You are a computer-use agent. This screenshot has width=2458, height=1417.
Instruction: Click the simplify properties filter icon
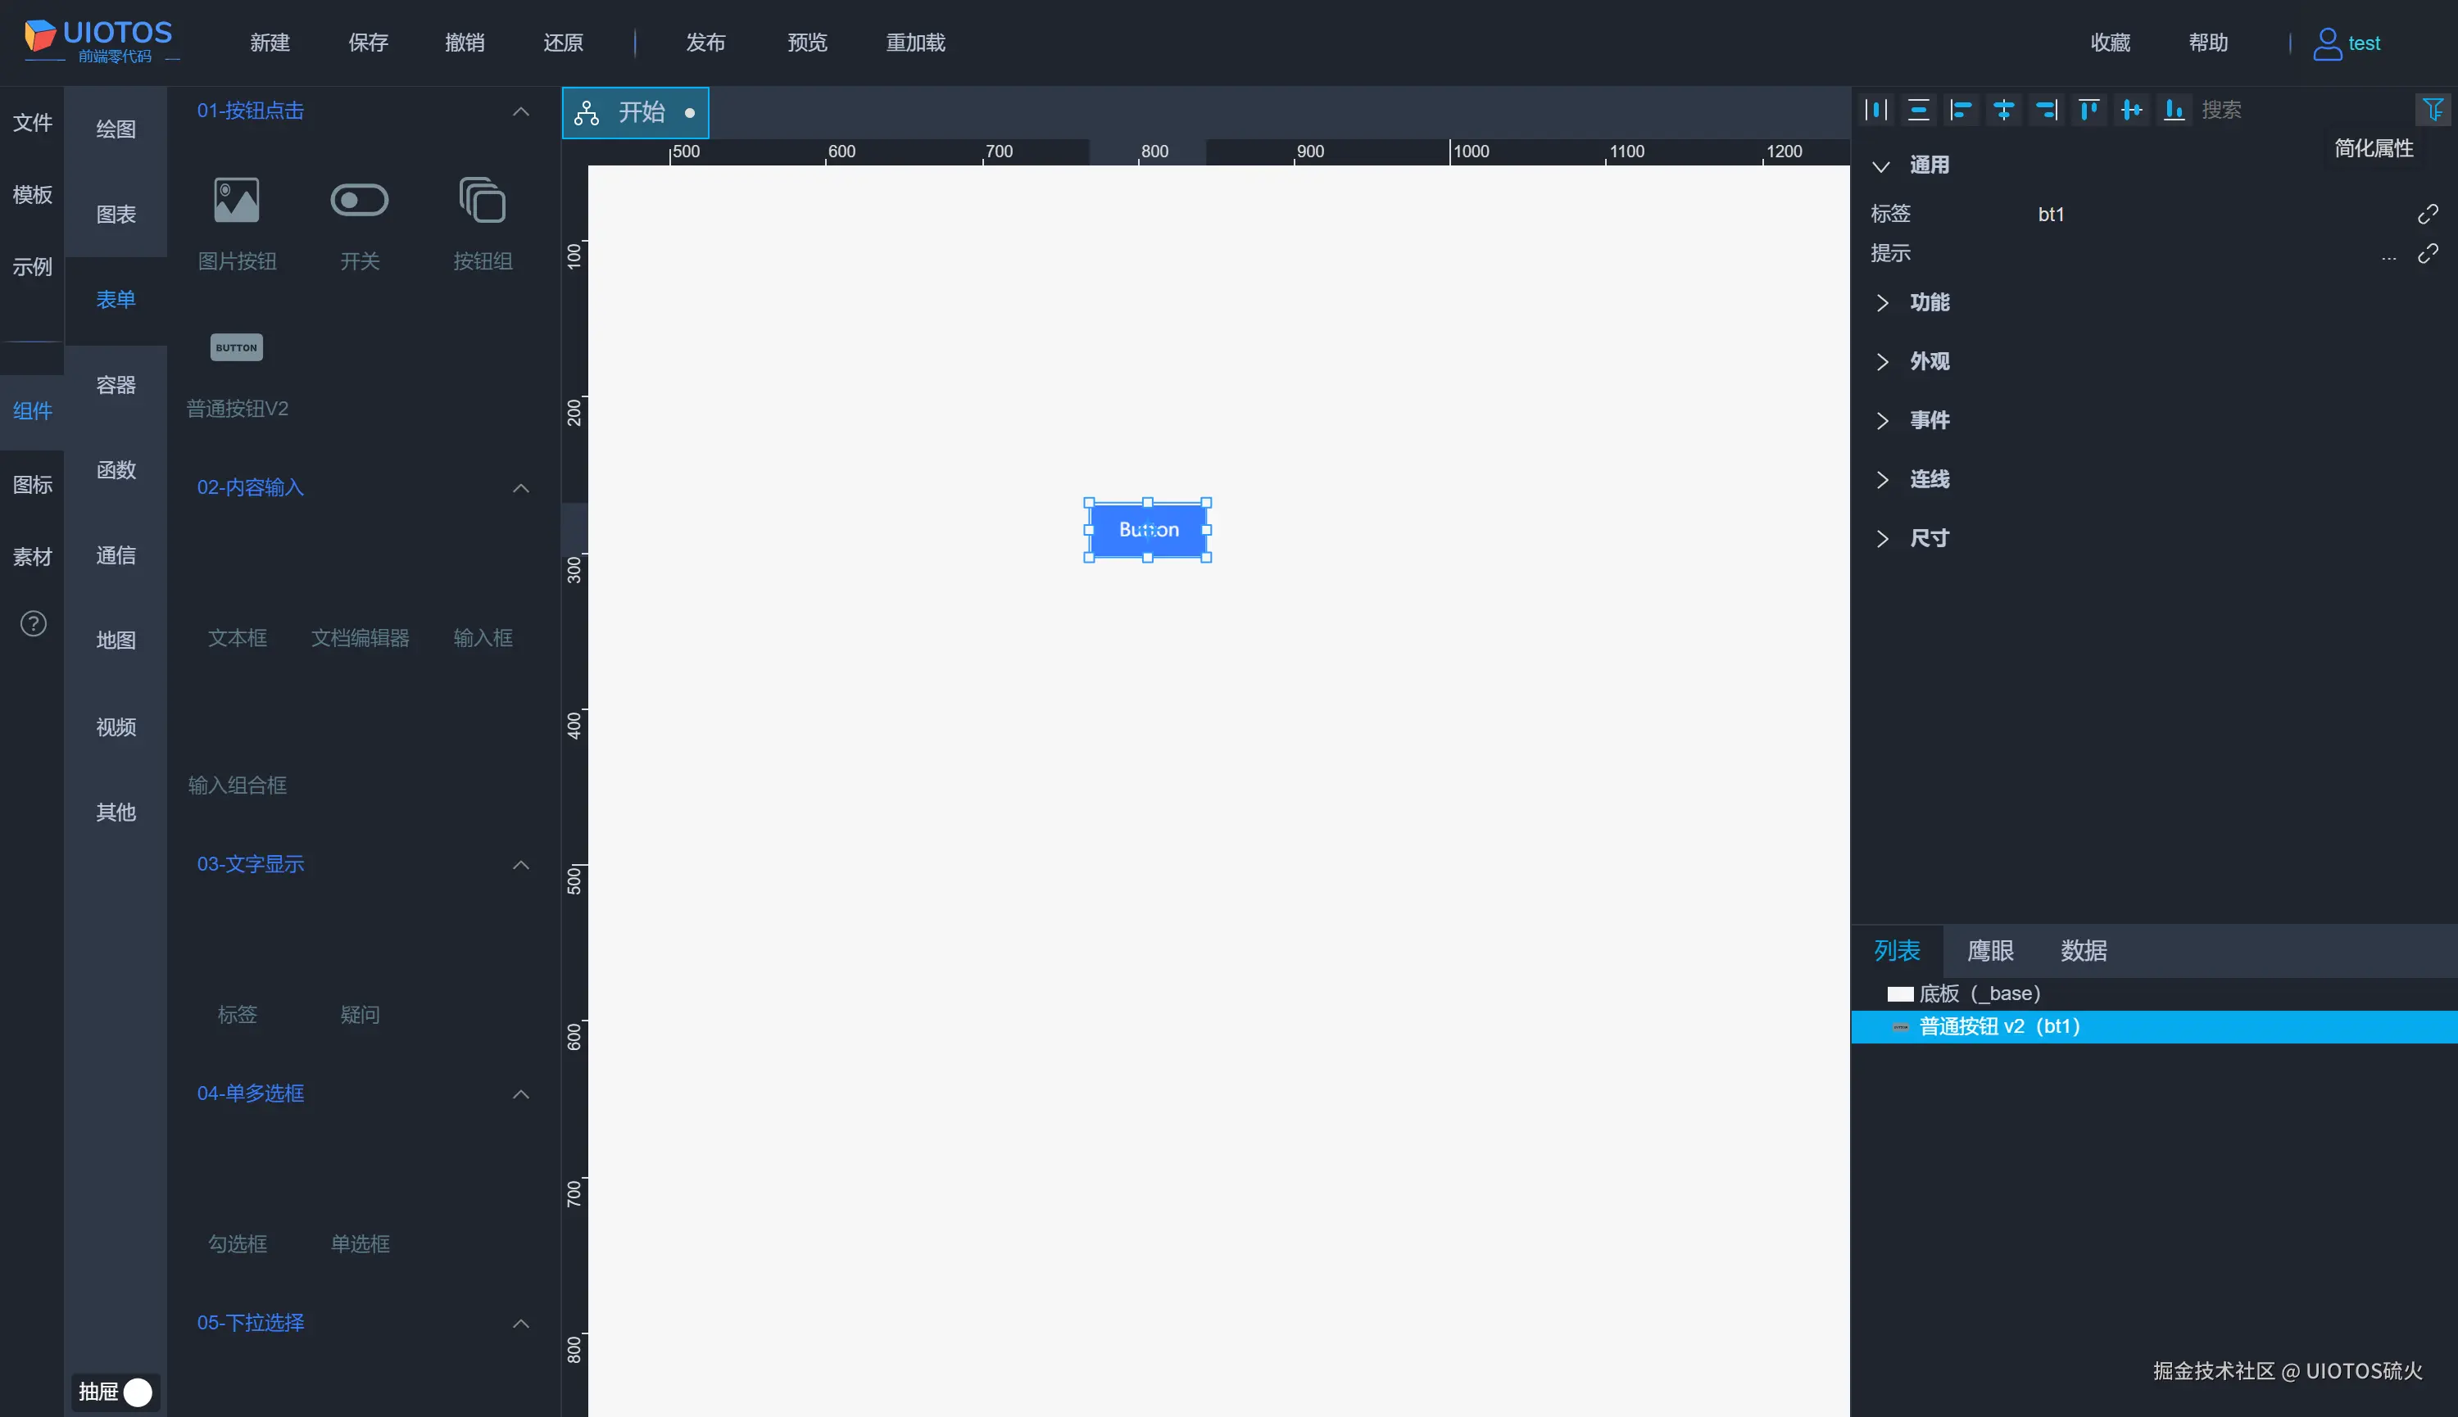point(2433,110)
